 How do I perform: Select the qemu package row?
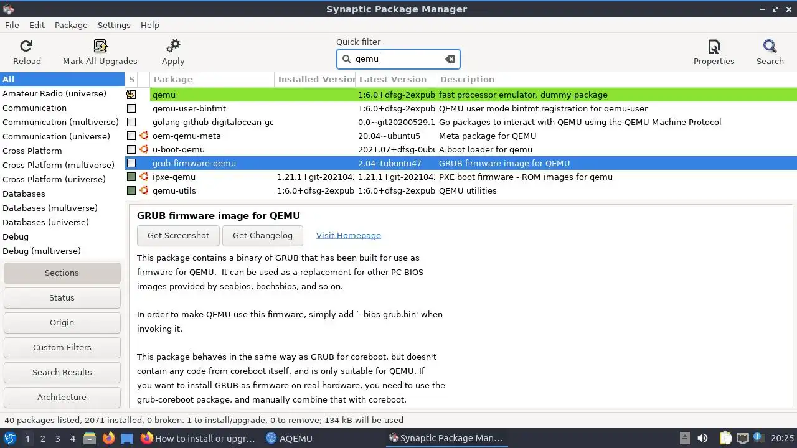(x=461, y=95)
